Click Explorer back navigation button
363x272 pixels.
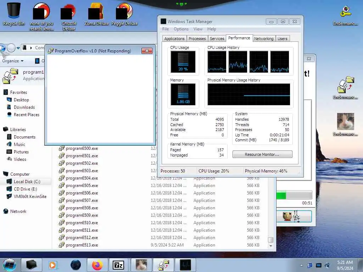pyautogui.click(x=2, y=48)
